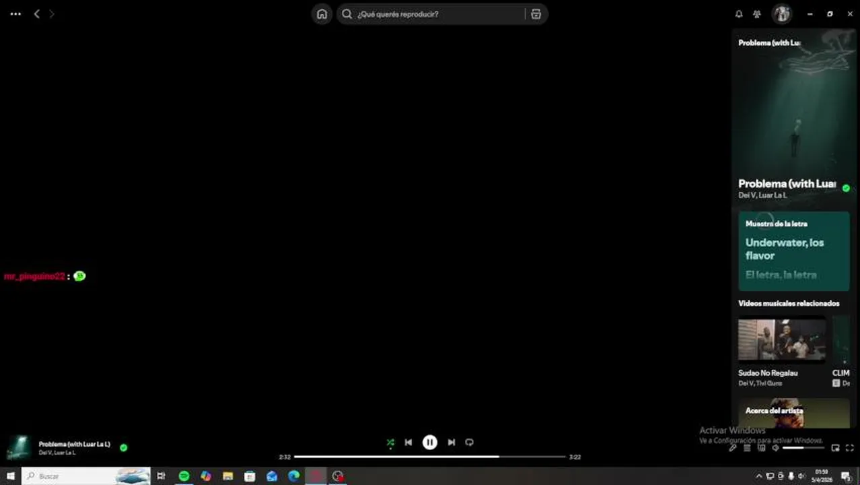Launch Copilot from the taskbar
The height and width of the screenshot is (485, 860).
click(206, 476)
